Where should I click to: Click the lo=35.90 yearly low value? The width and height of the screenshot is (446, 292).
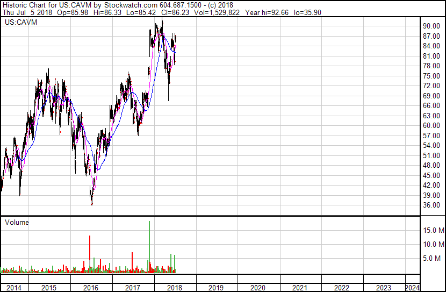307,12
